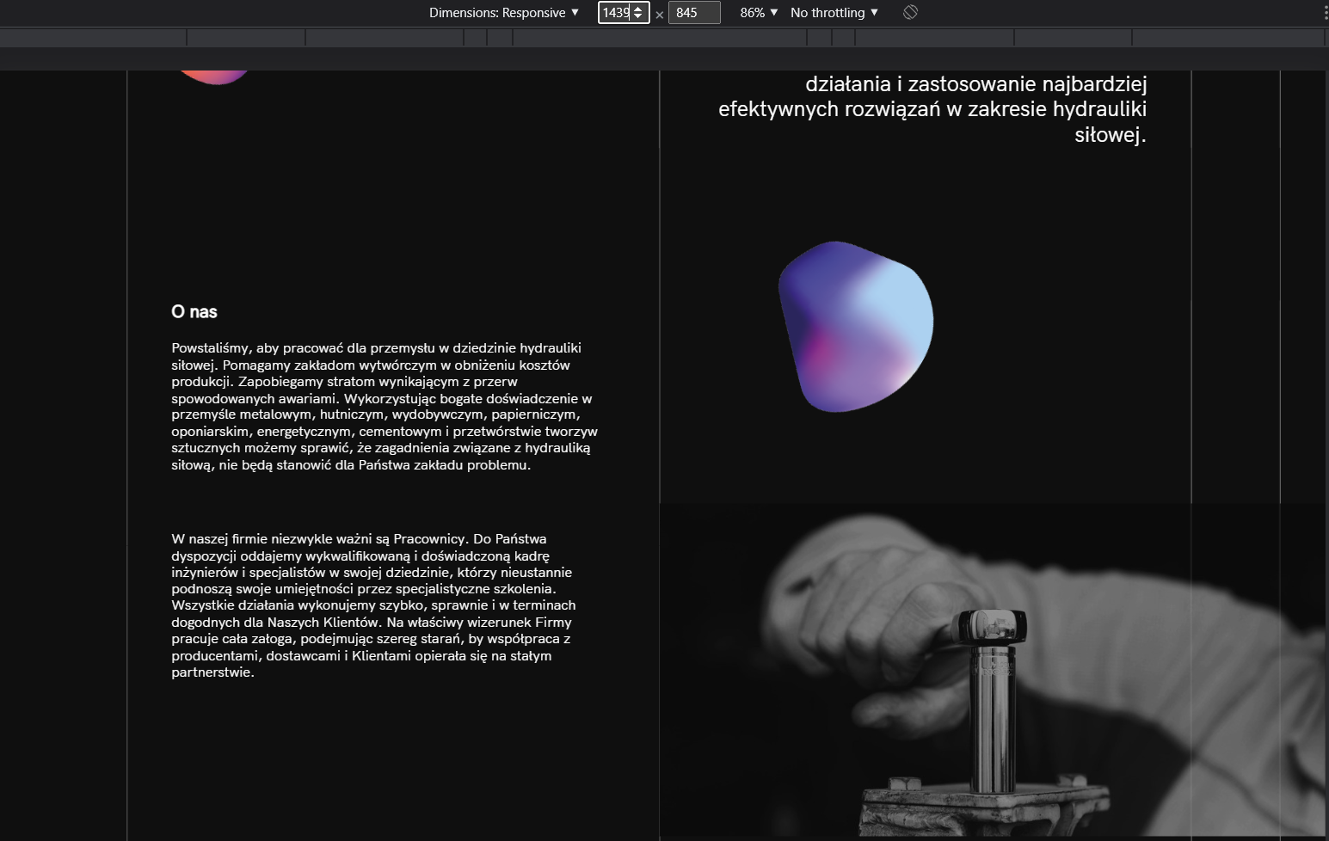Click the purple-blue gradient blob graphic
Image resolution: width=1329 pixels, height=841 pixels.
tap(855, 327)
